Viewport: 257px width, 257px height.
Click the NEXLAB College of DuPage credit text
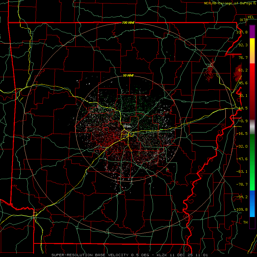click(x=230, y=3)
